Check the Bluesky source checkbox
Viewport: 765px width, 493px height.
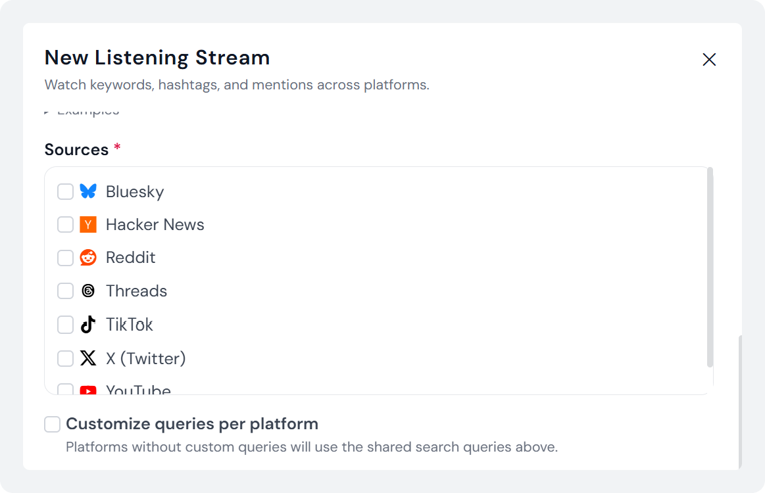65,192
